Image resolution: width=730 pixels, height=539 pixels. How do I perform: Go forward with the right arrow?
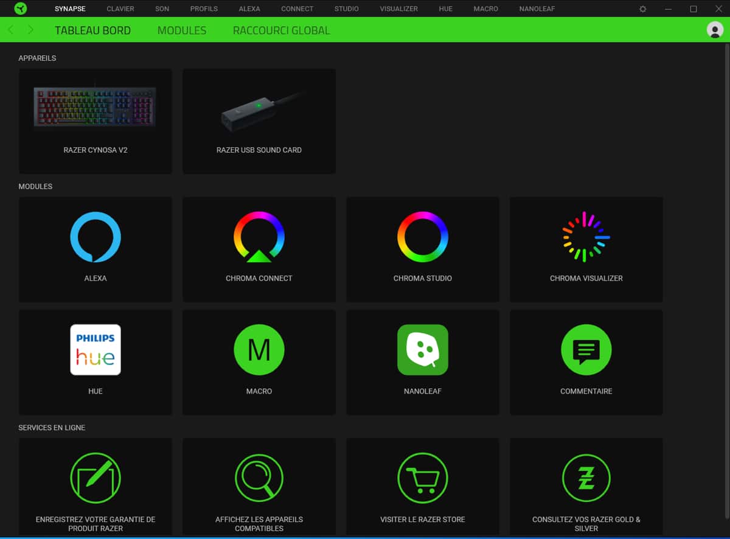click(x=30, y=30)
